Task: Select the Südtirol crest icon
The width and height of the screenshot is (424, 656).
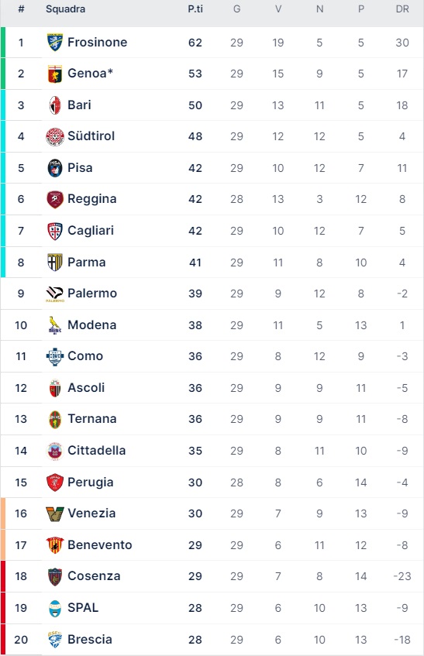Action: [x=55, y=136]
